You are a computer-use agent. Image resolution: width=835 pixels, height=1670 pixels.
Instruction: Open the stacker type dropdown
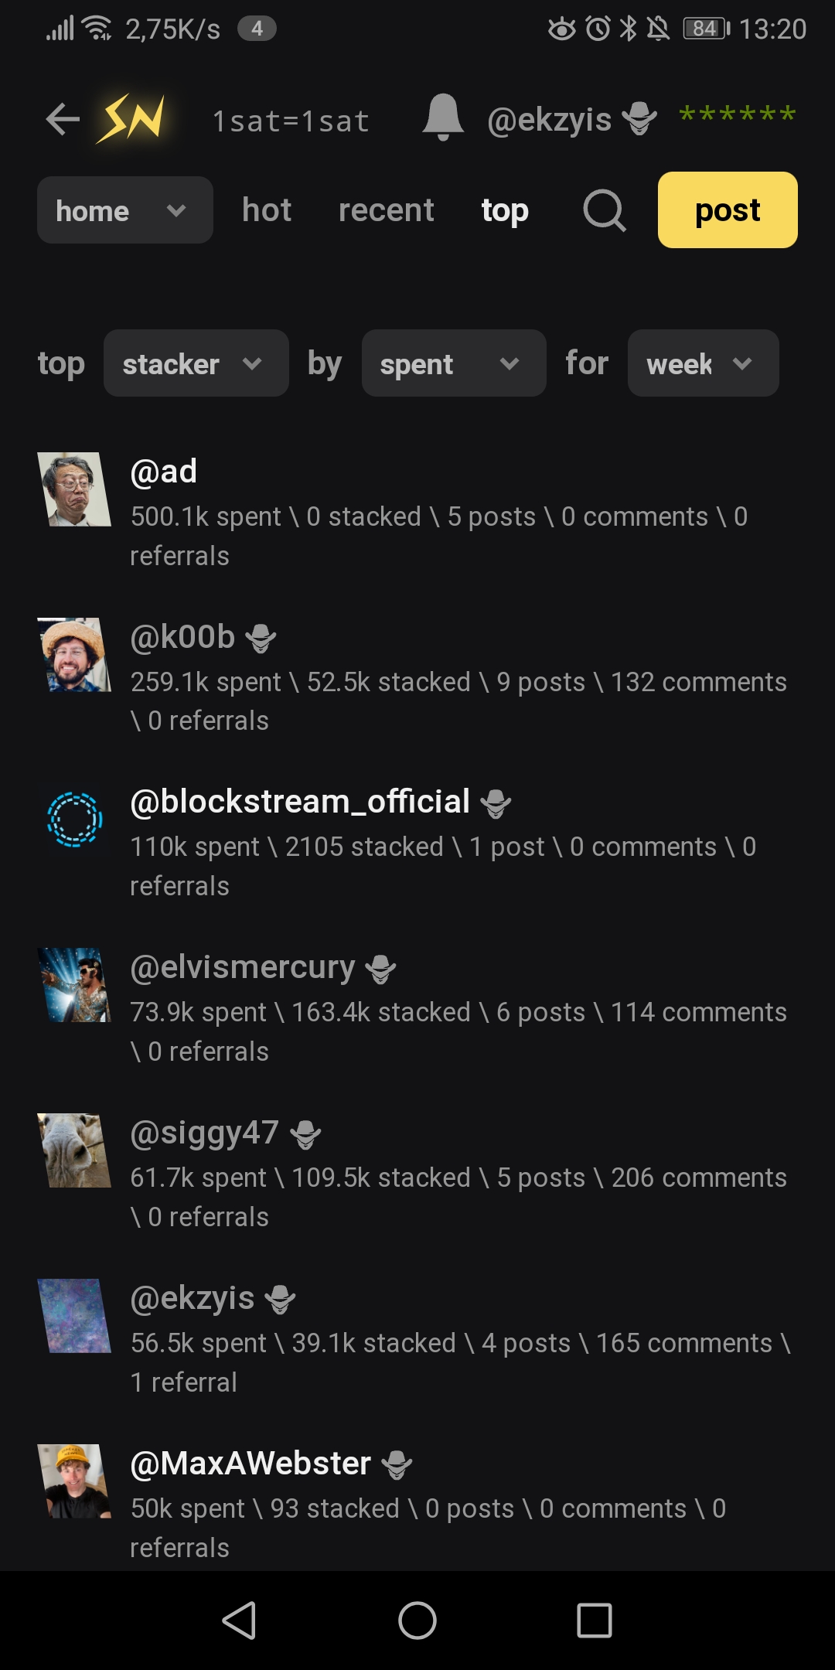point(196,363)
